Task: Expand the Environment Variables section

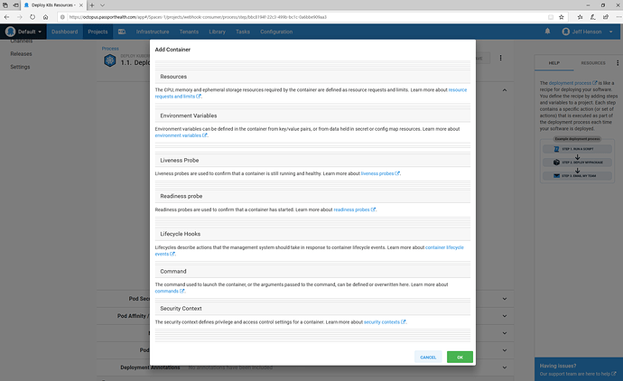Action: point(312,116)
